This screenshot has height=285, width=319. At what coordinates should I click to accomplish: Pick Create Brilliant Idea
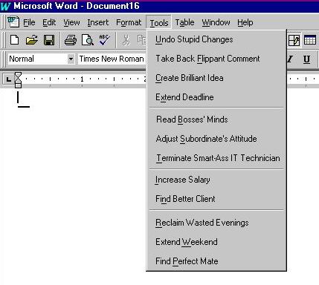(x=216, y=78)
